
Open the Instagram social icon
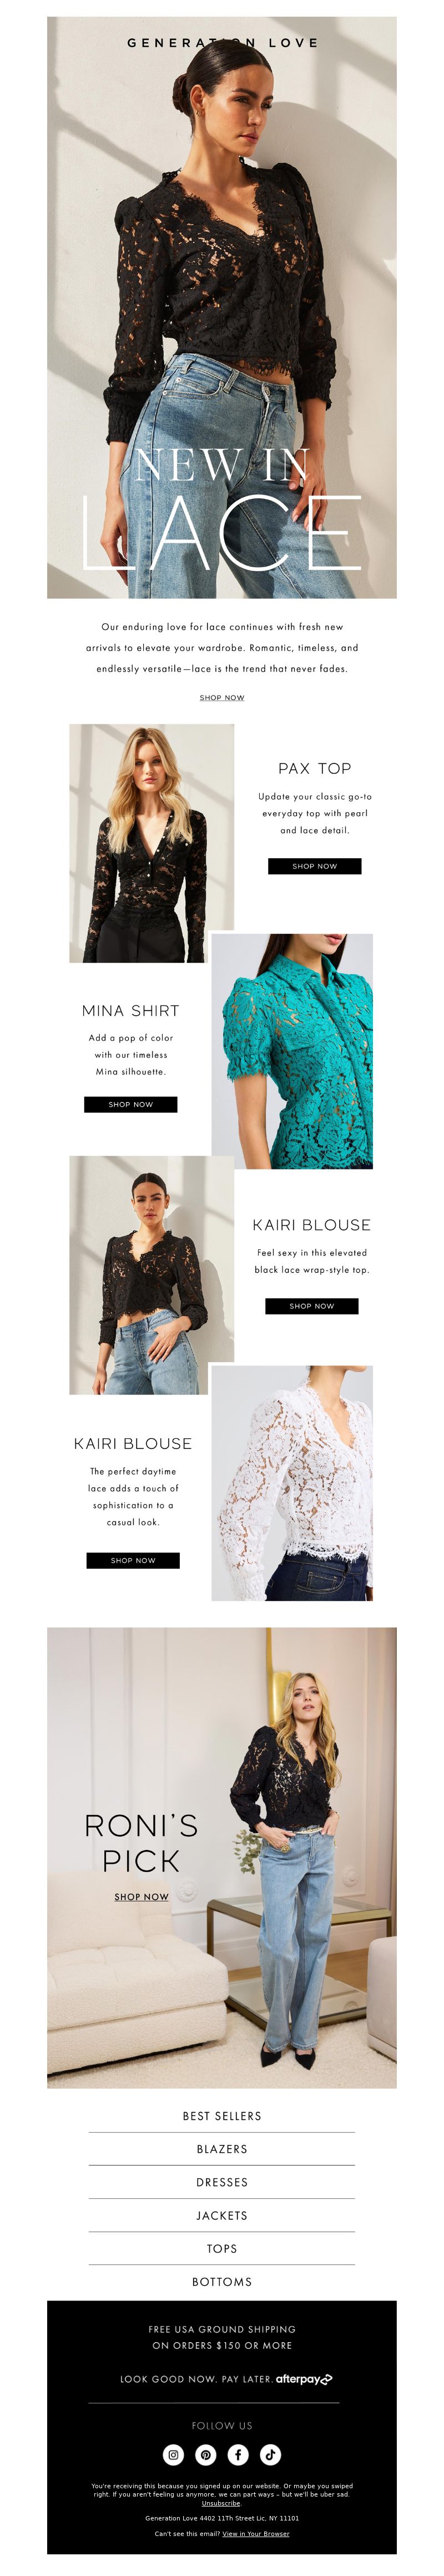tap(173, 2454)
